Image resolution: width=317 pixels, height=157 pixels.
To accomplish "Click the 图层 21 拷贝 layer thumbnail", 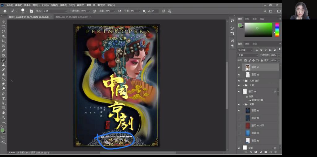I will [x=247, y=125].
